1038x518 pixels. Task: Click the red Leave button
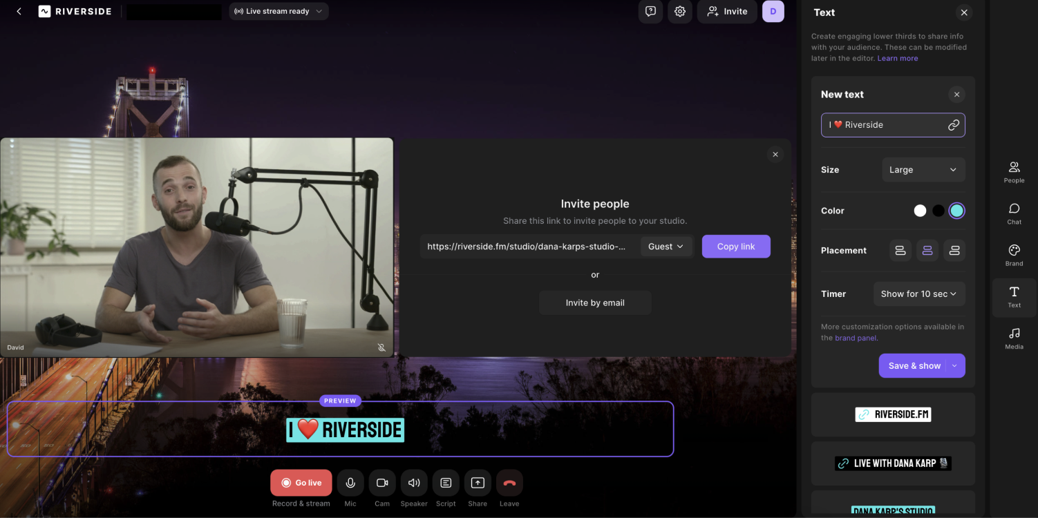point(509,483)
